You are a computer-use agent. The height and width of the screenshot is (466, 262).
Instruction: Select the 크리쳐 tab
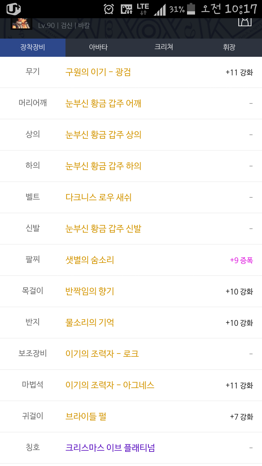point(164,47)
